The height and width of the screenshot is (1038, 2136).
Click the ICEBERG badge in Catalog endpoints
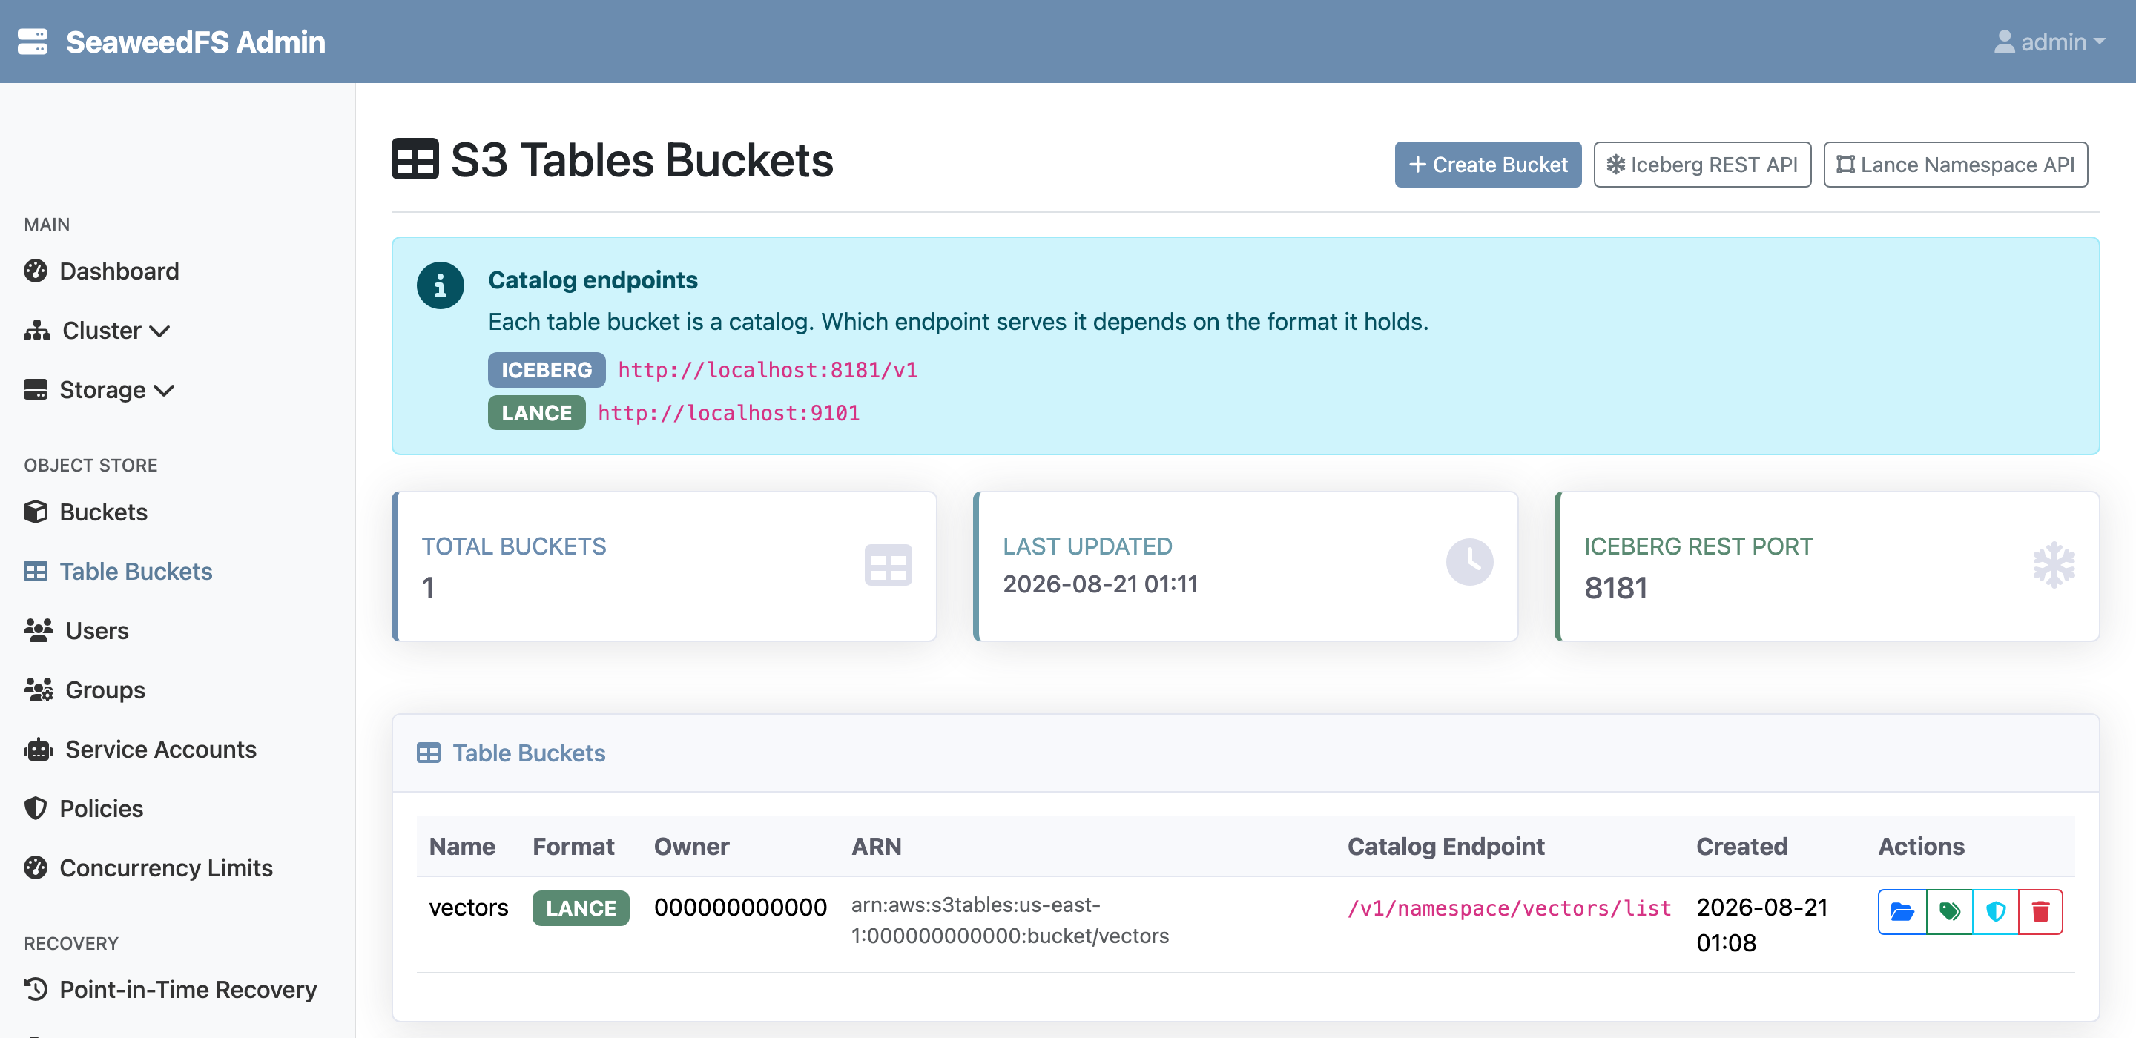547,370
